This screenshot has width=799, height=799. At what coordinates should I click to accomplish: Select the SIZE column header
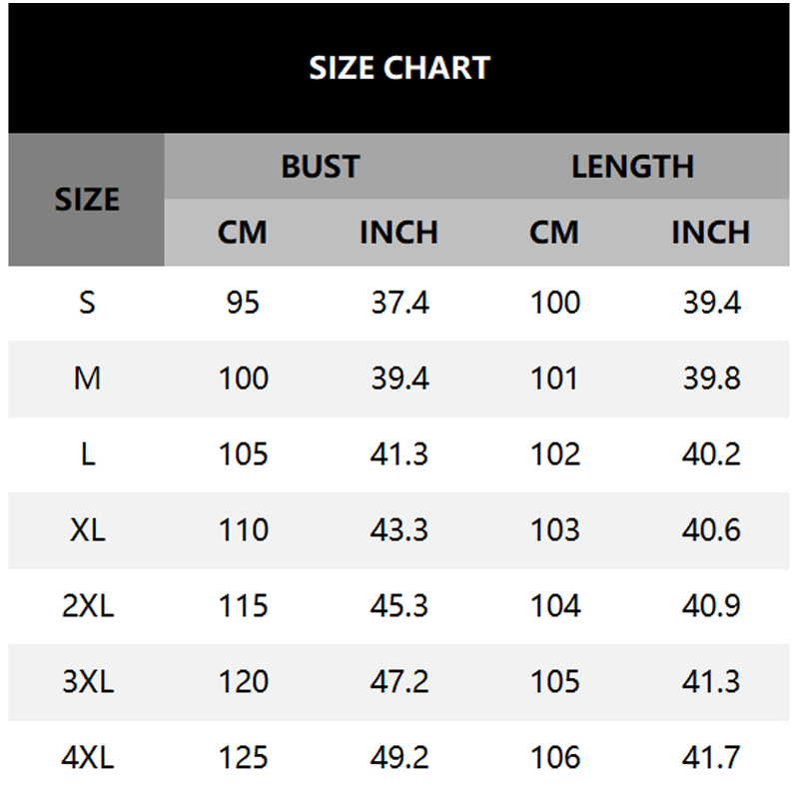click(x=87, y=200)
